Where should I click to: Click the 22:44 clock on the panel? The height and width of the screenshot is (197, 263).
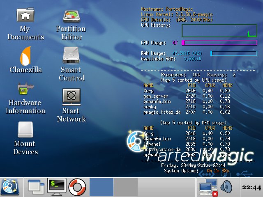(251, 188)
